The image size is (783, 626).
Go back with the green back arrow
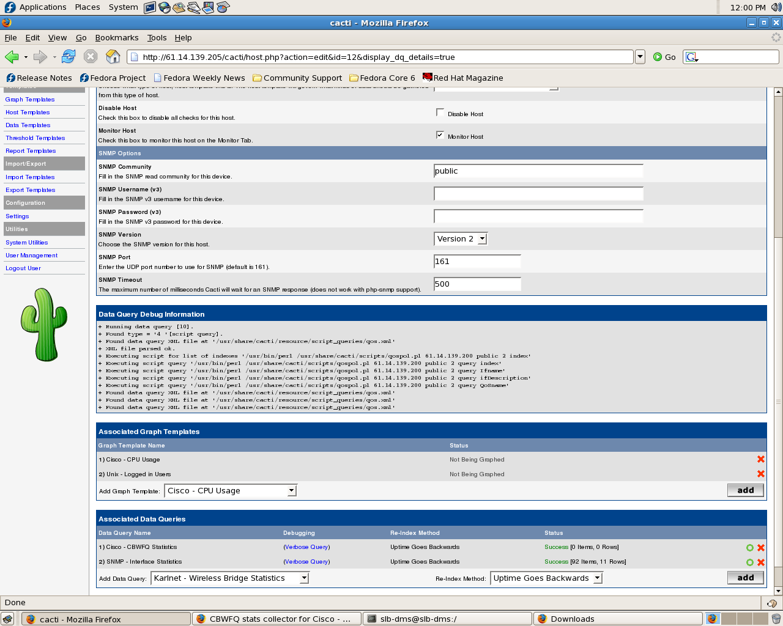point(12,57)
